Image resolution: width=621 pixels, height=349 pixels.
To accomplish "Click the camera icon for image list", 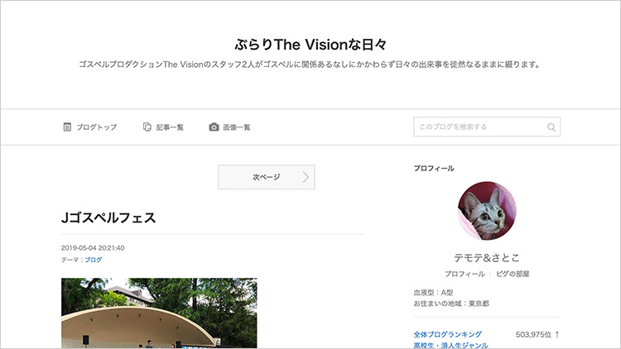I will tap(214, 127).
